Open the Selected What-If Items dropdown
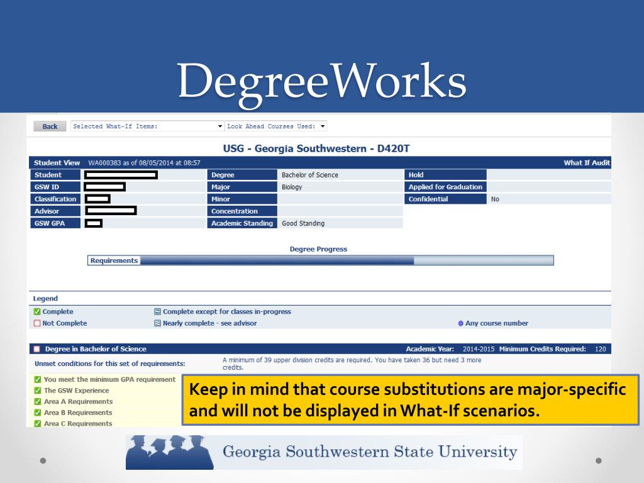The image size is (644, 483). point(147,126)
